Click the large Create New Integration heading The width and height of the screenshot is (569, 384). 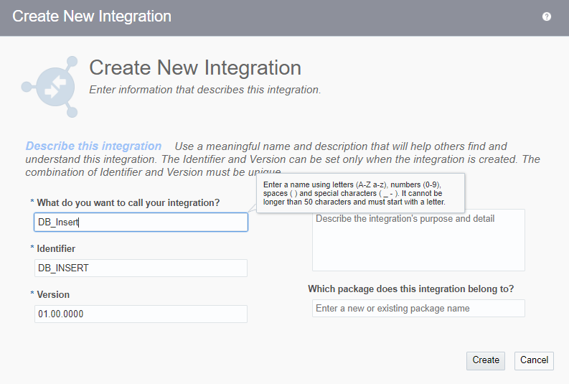[195, 68]
